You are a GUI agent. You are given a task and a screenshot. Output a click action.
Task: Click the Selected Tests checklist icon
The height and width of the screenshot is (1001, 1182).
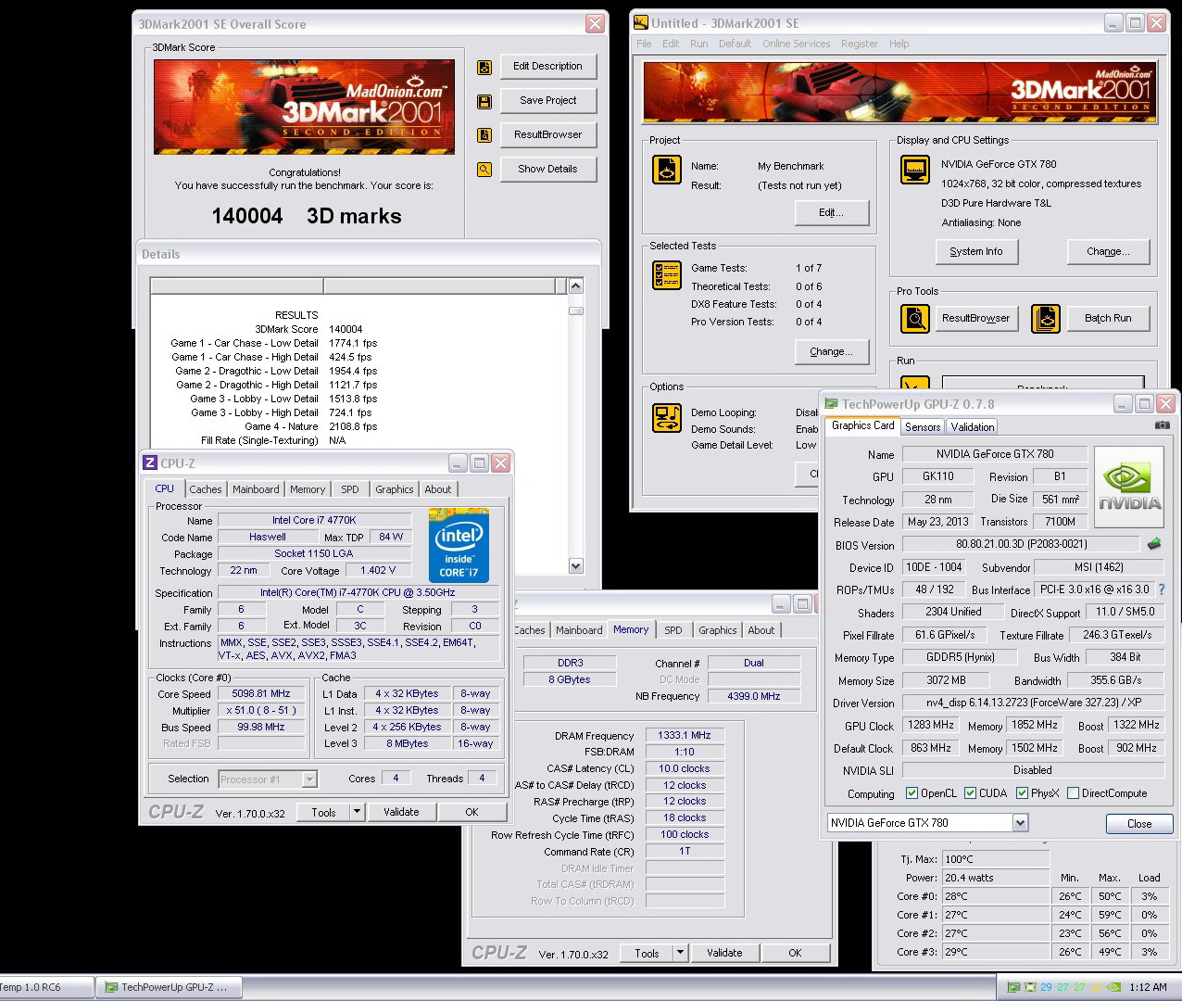667,275
